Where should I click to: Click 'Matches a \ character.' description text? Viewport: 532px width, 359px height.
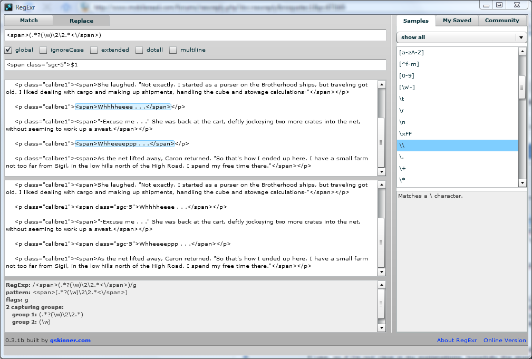pos(430,196)
